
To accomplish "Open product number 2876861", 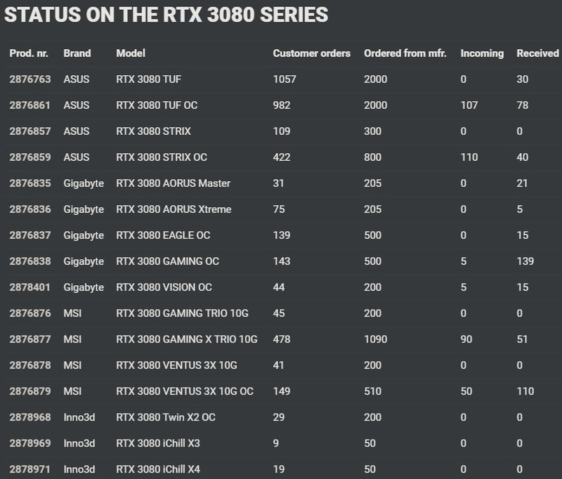I will 30,105.
